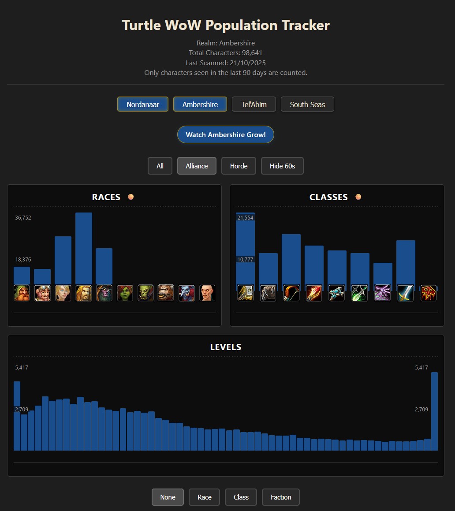
Task: Click the Dwarf race portrait
Action: 22,293
